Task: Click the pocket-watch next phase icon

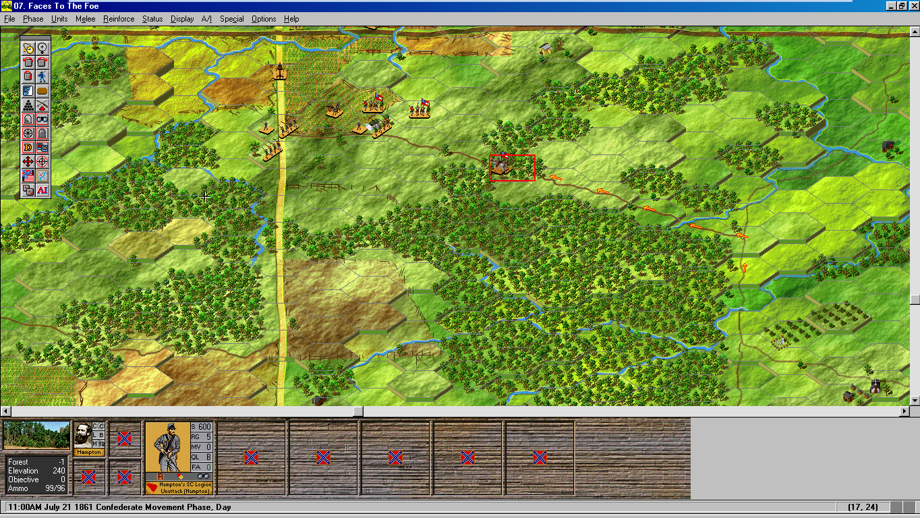Action: click(x=28, y=48)
